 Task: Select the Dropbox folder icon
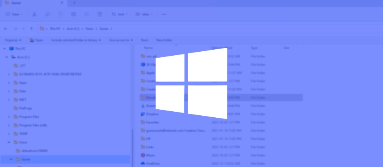pos(143,114)
